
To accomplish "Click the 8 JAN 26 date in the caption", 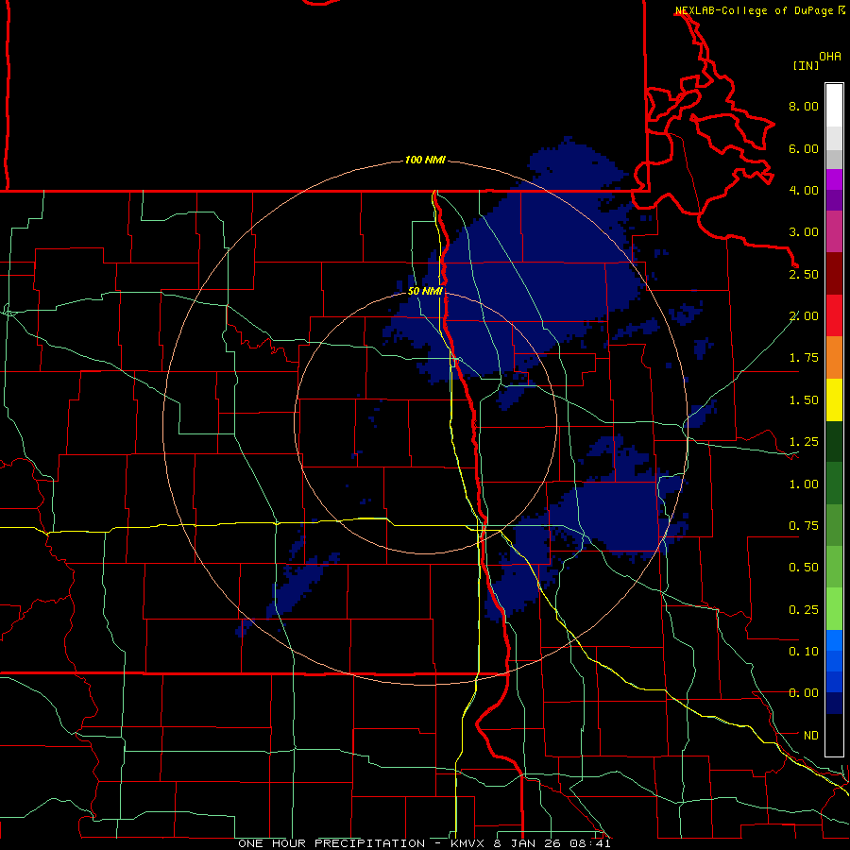I will (x=529, y=843).
